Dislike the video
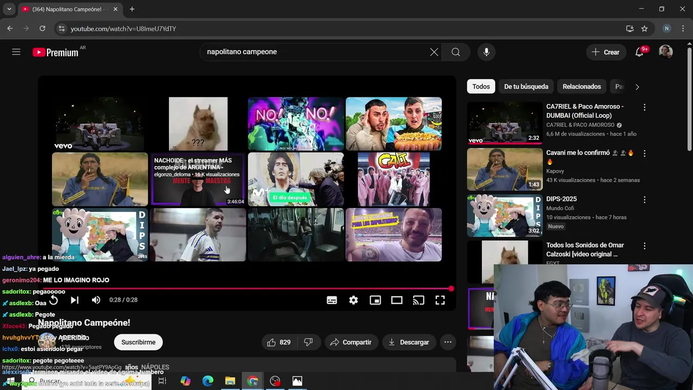The image size is (693, 390). 309,342
